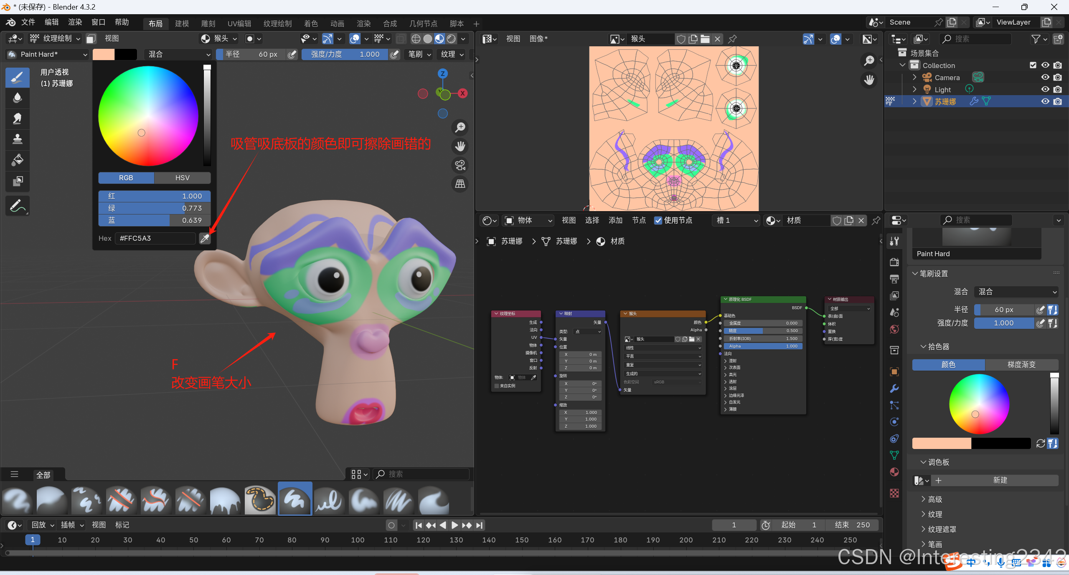The image size is (1069, 575).
Task: Select the Fill bucket tool
Action: (17, 160)
